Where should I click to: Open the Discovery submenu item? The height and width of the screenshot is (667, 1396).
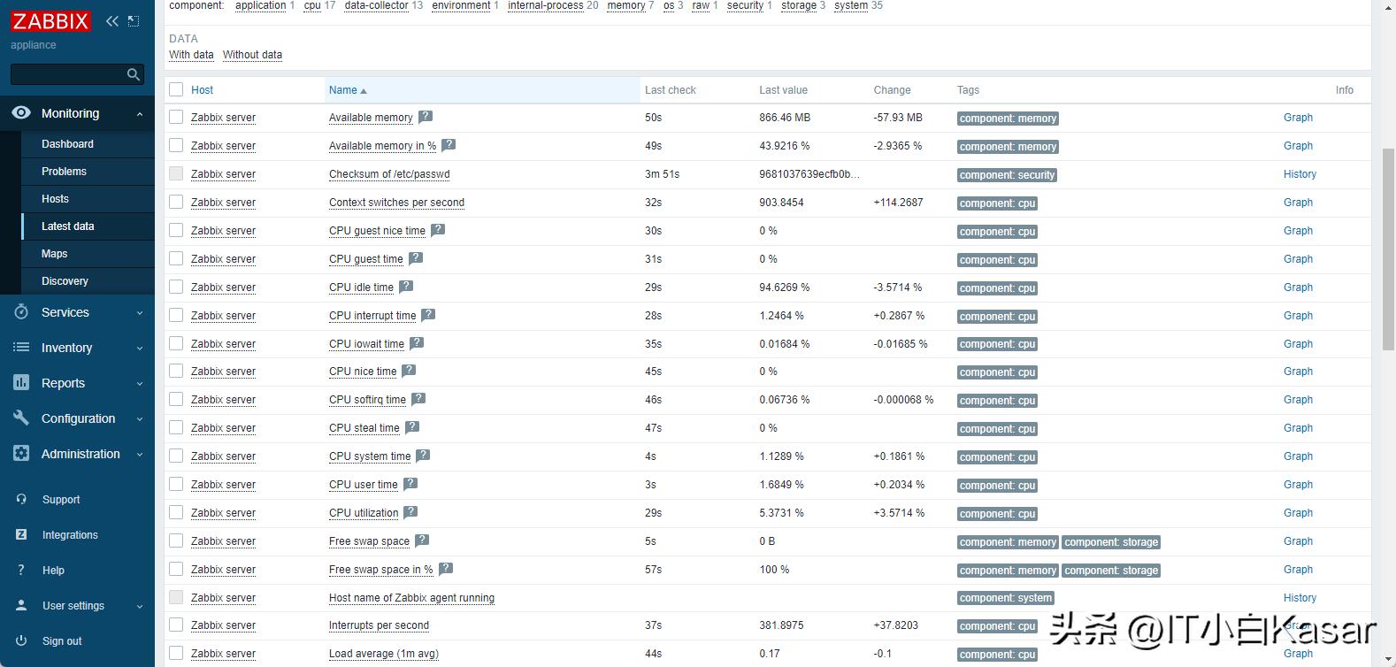(65, 281)
